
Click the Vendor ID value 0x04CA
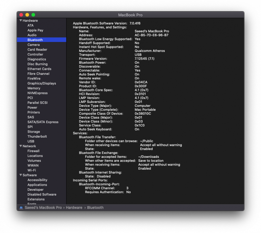point(141,82)
